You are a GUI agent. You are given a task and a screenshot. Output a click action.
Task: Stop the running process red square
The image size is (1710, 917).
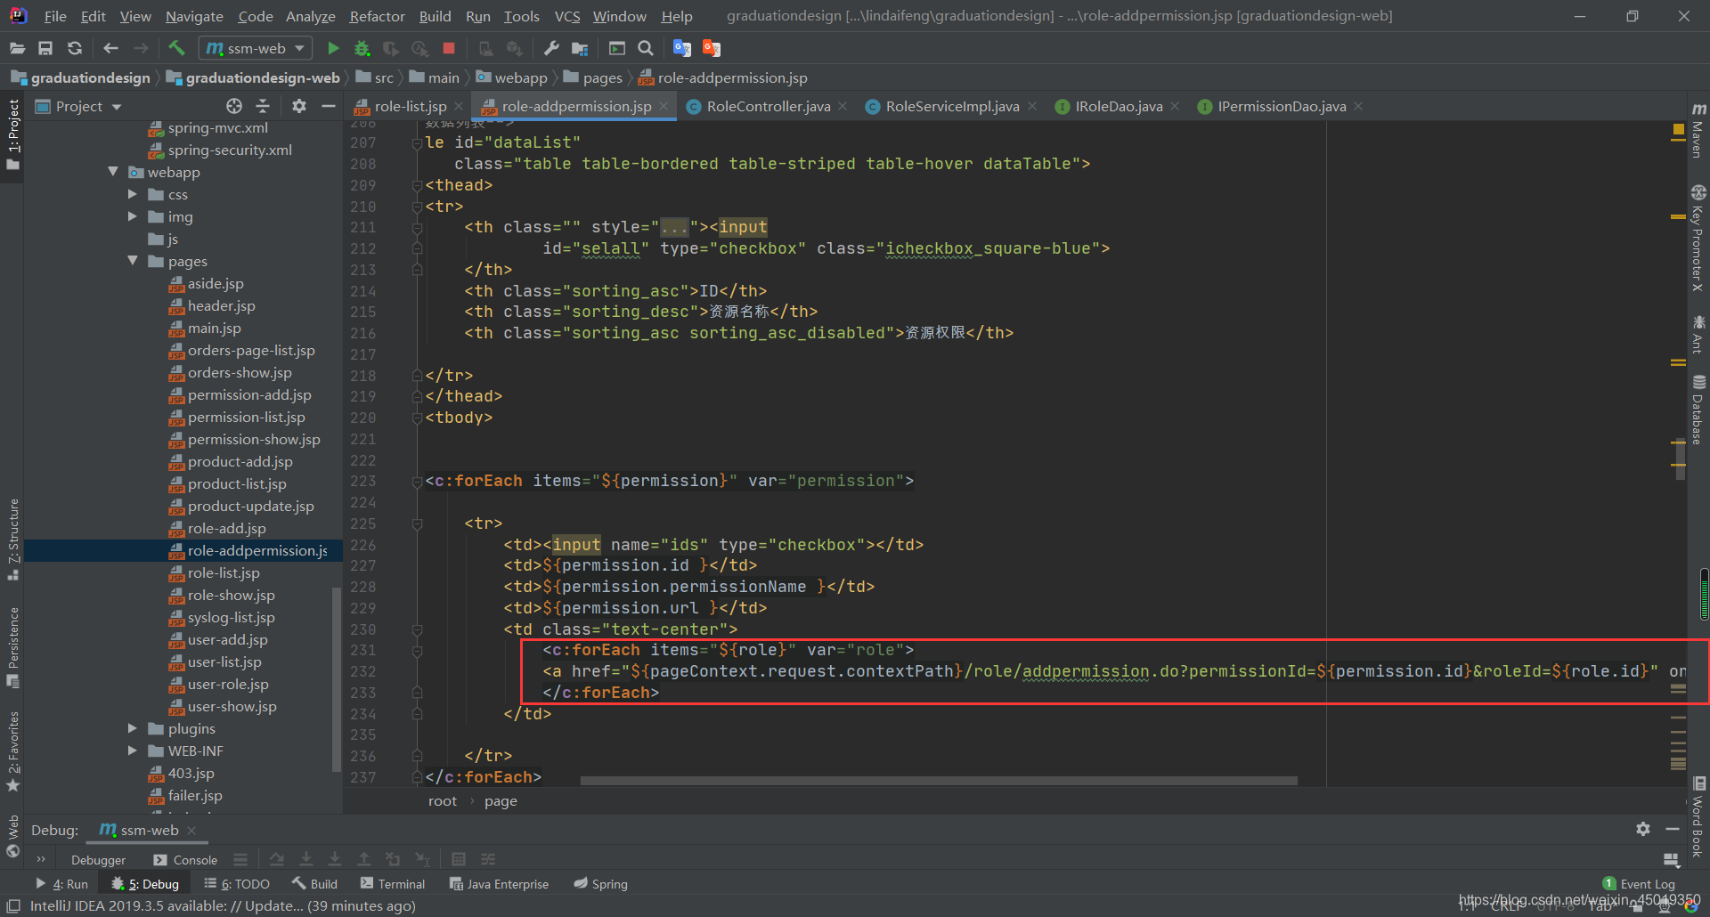pos(449,48)
